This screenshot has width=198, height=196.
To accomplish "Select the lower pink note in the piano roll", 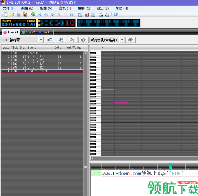I will 121,102.
